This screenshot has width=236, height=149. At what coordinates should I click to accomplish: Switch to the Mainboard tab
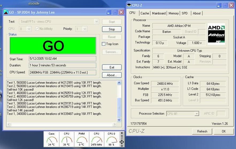pyautogui.click(x=159, y=13)
